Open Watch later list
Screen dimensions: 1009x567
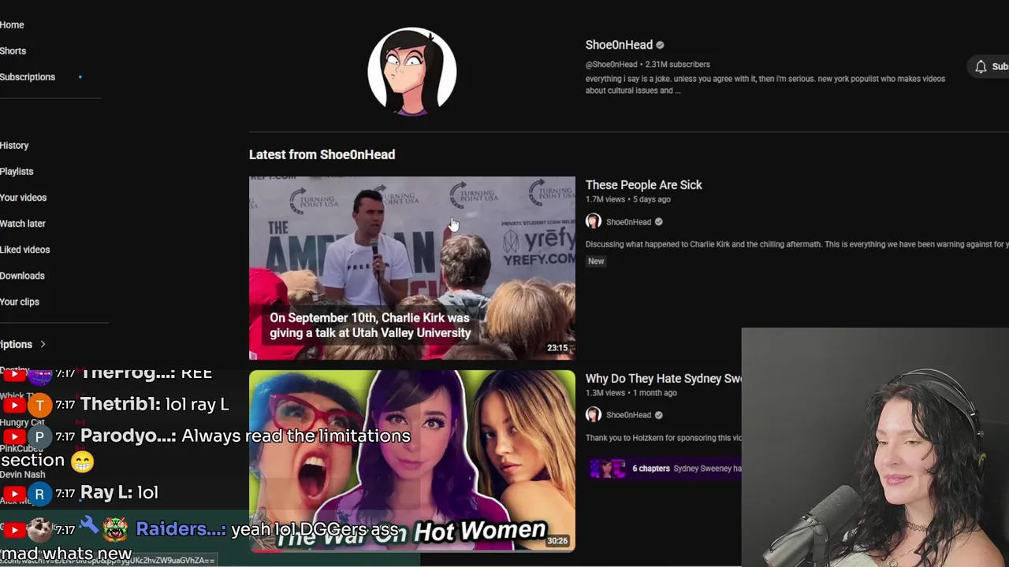[x=23, y=224]
